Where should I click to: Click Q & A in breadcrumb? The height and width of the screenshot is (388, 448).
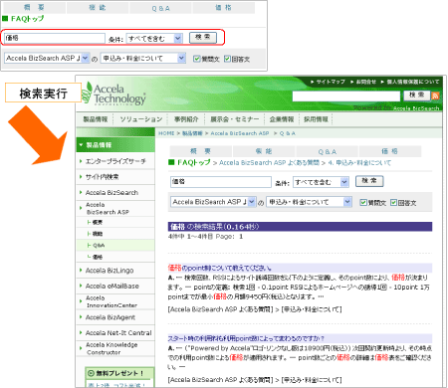(288, 133)
